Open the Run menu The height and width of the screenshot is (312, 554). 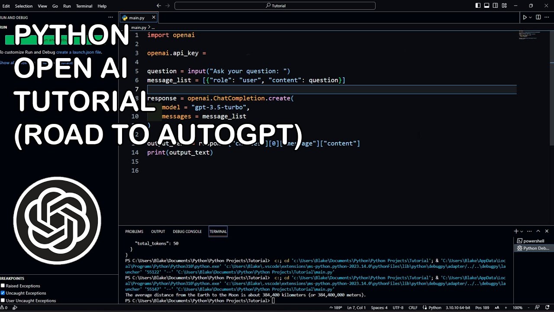click(67, 6)
